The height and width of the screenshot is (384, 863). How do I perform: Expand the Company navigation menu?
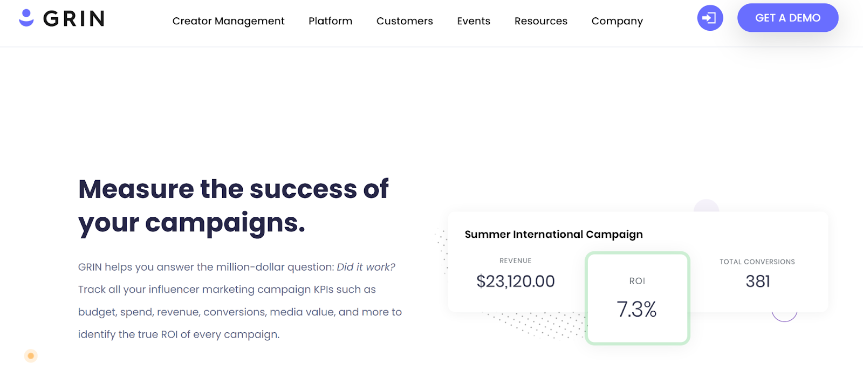tap(617, 21)
